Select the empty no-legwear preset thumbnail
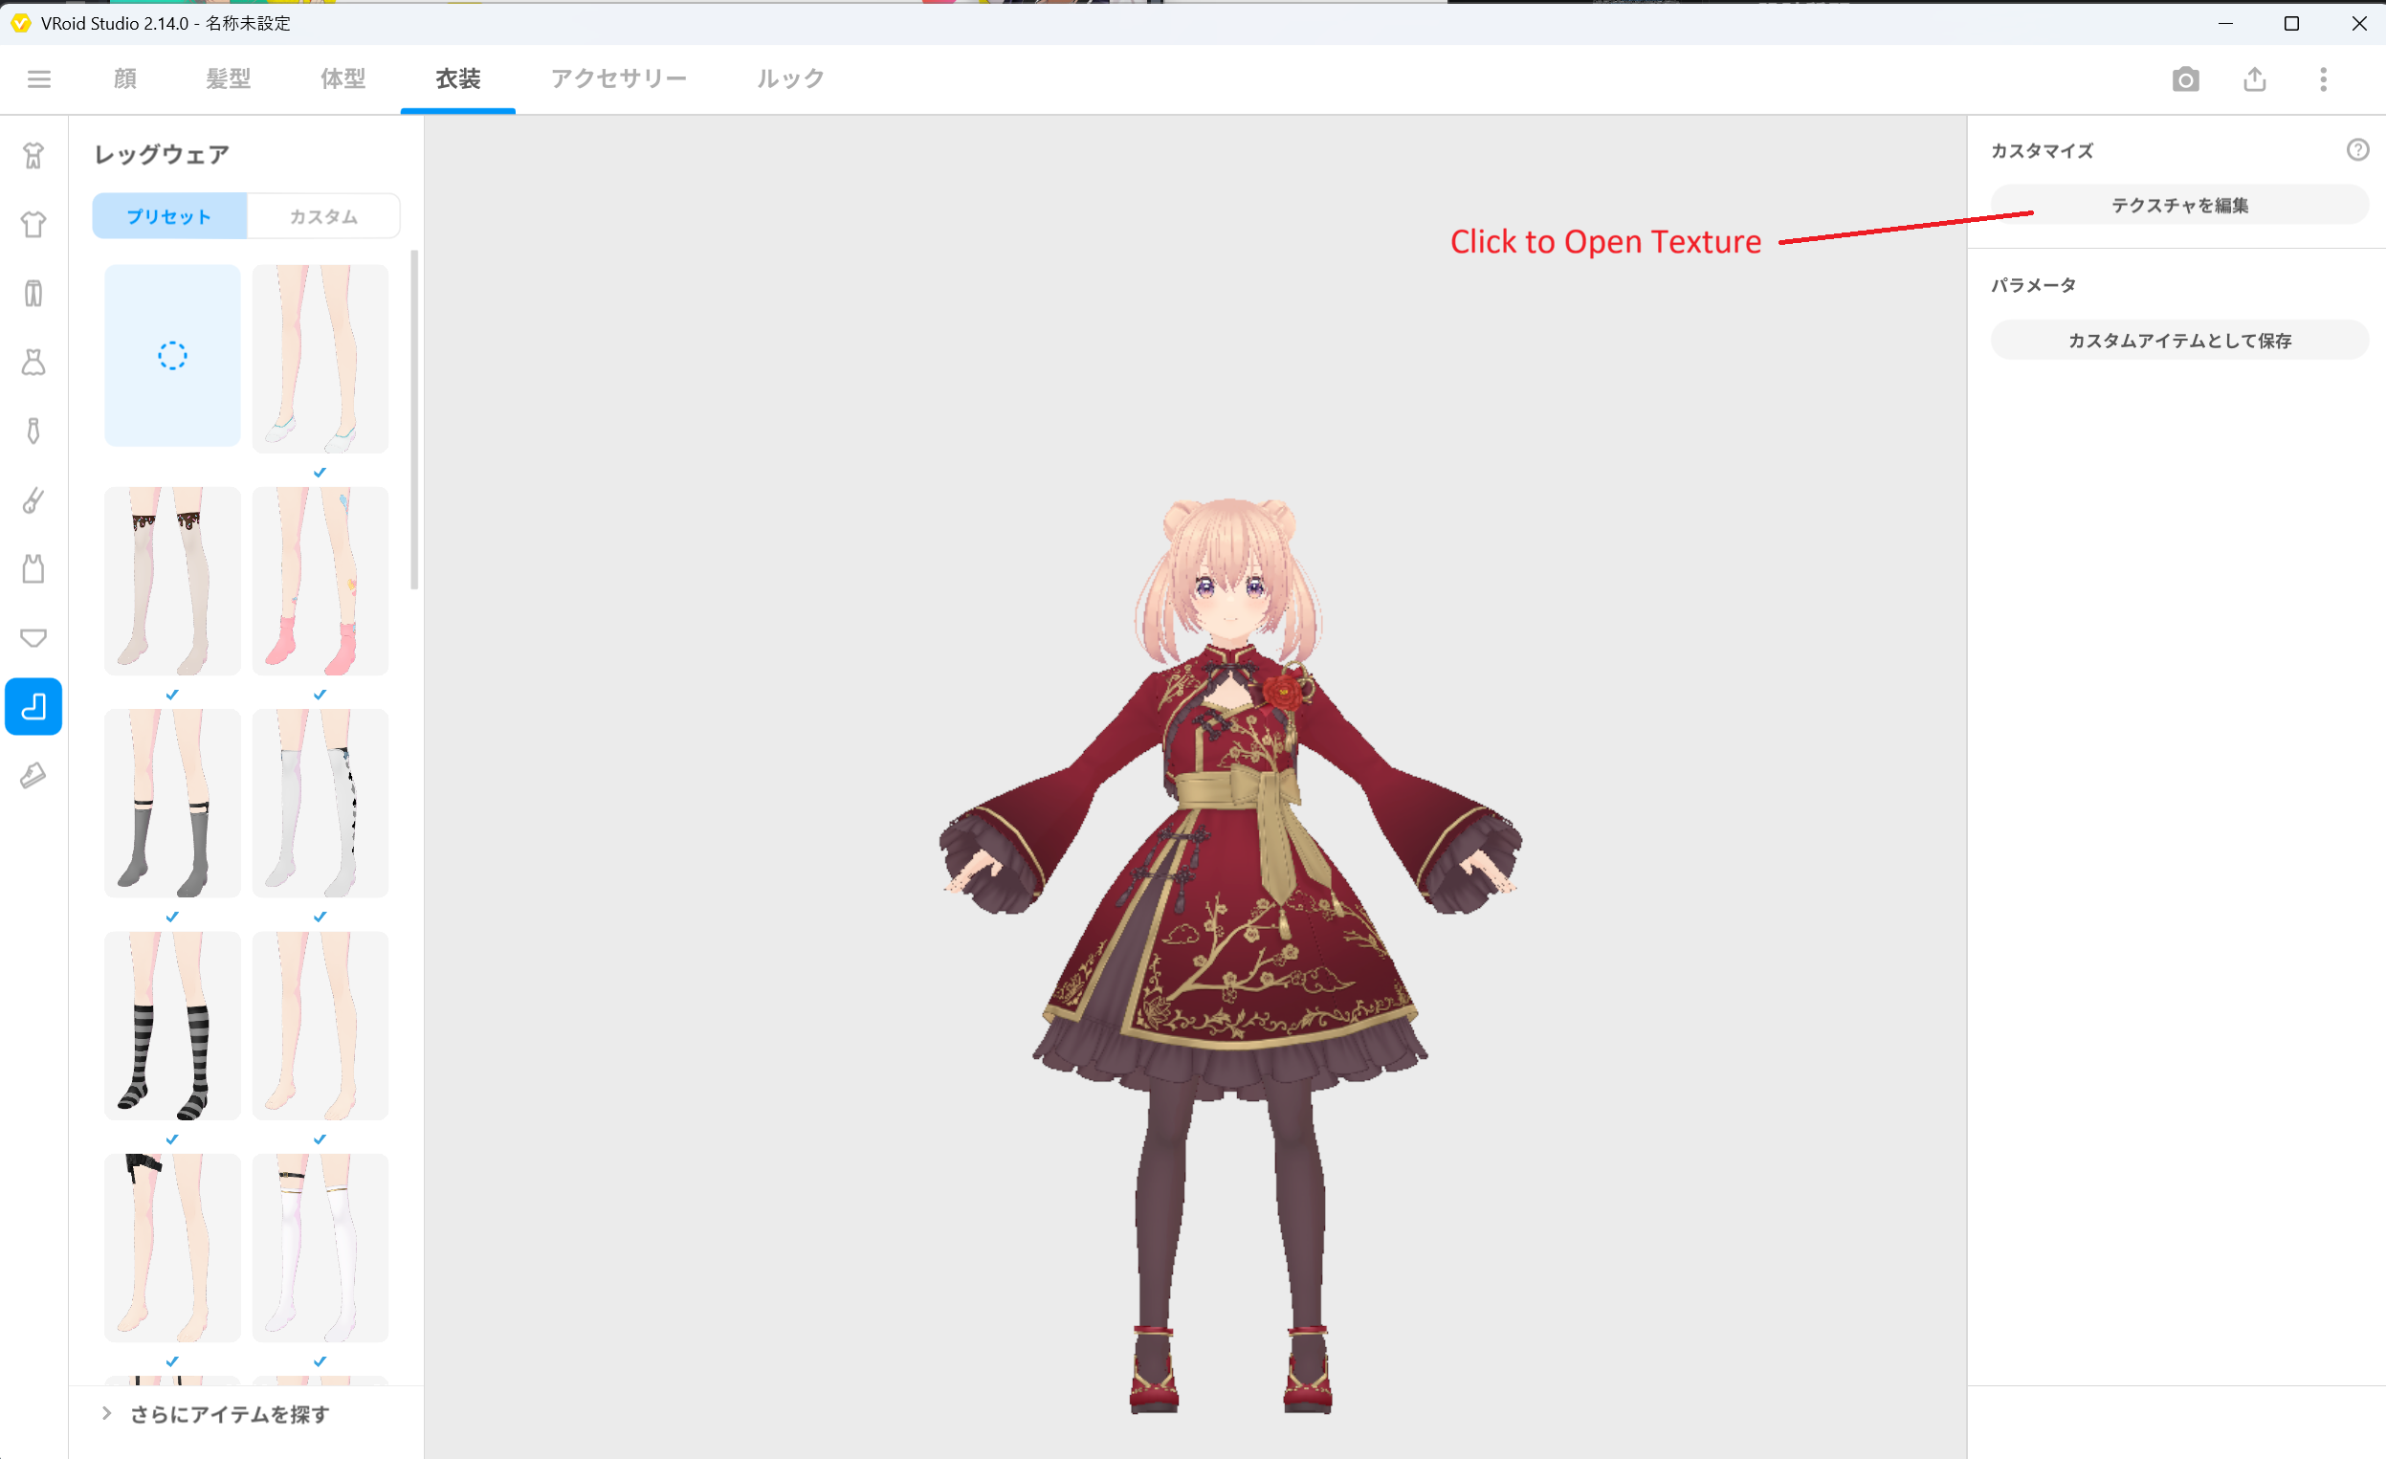Screen dimensions: 2386x1459 point(172,355)
